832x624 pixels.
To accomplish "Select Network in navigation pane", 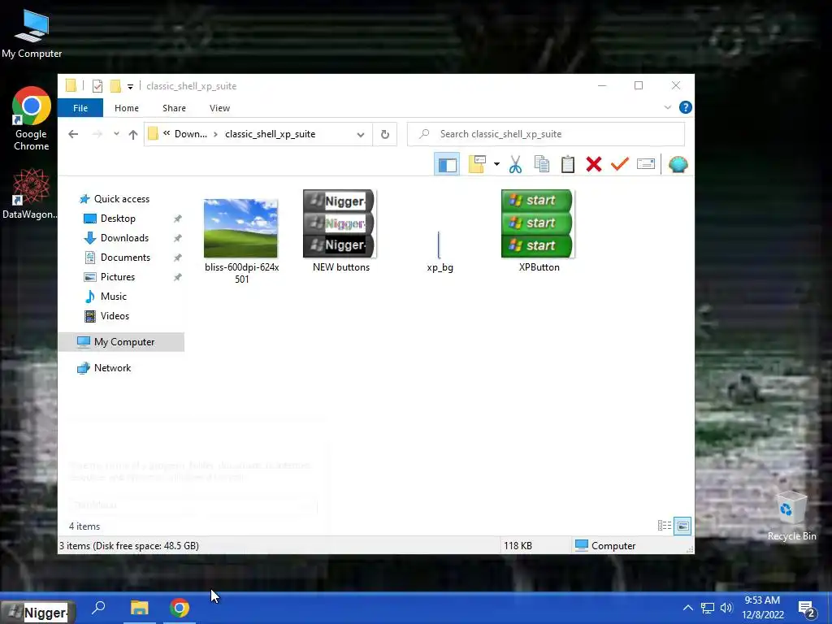I will [112, 368].
